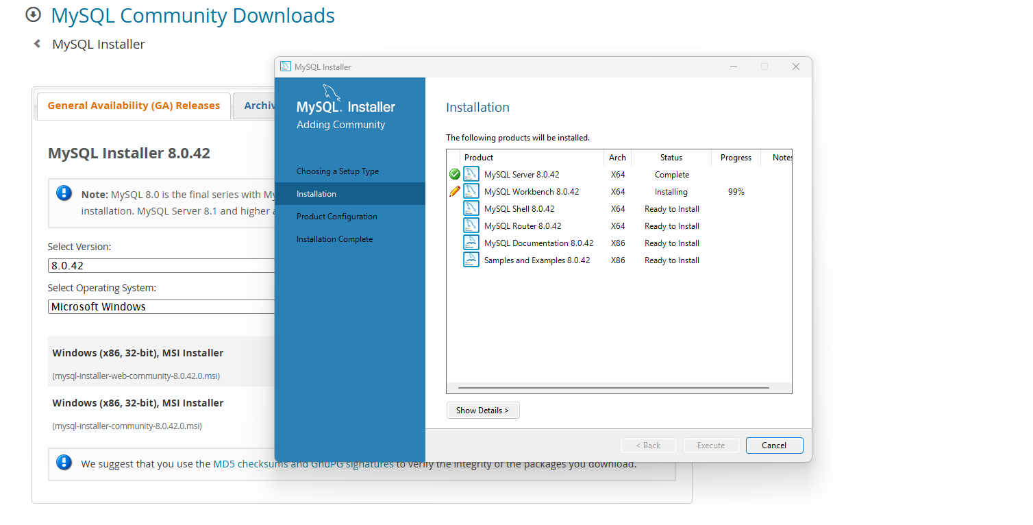Screen dimensions: 1033x525
Task: Click the MySQL Router 8.0.42 row name
Action: click(523, 226)
